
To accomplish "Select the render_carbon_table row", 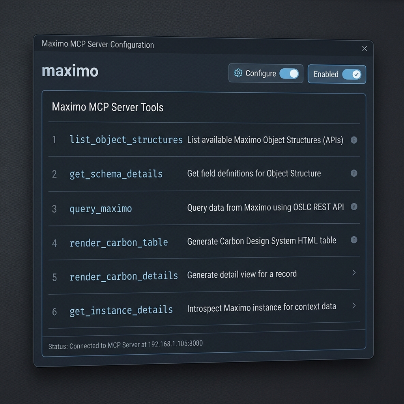I will point(118,243).
